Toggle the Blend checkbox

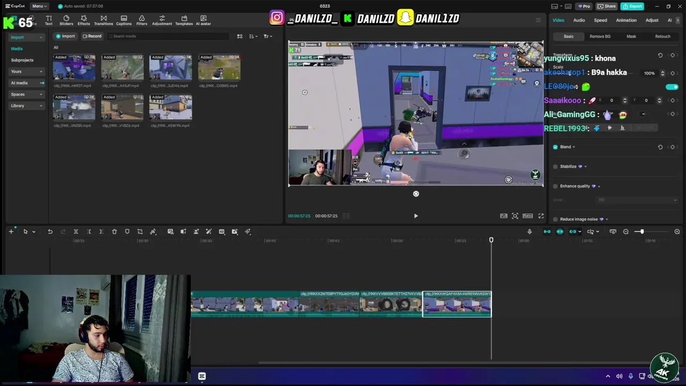[555, 147]
